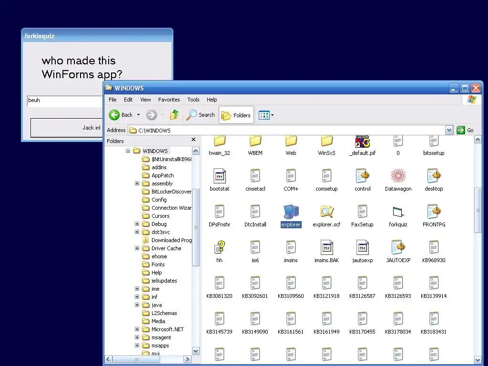Click the Search toolbar button
This screenshot has height=366, width=488.
click(x=201, y=115)
